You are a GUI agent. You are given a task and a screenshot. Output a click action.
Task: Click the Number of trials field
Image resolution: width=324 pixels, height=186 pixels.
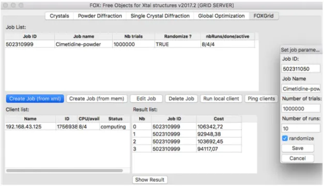(x=301, y=109)
